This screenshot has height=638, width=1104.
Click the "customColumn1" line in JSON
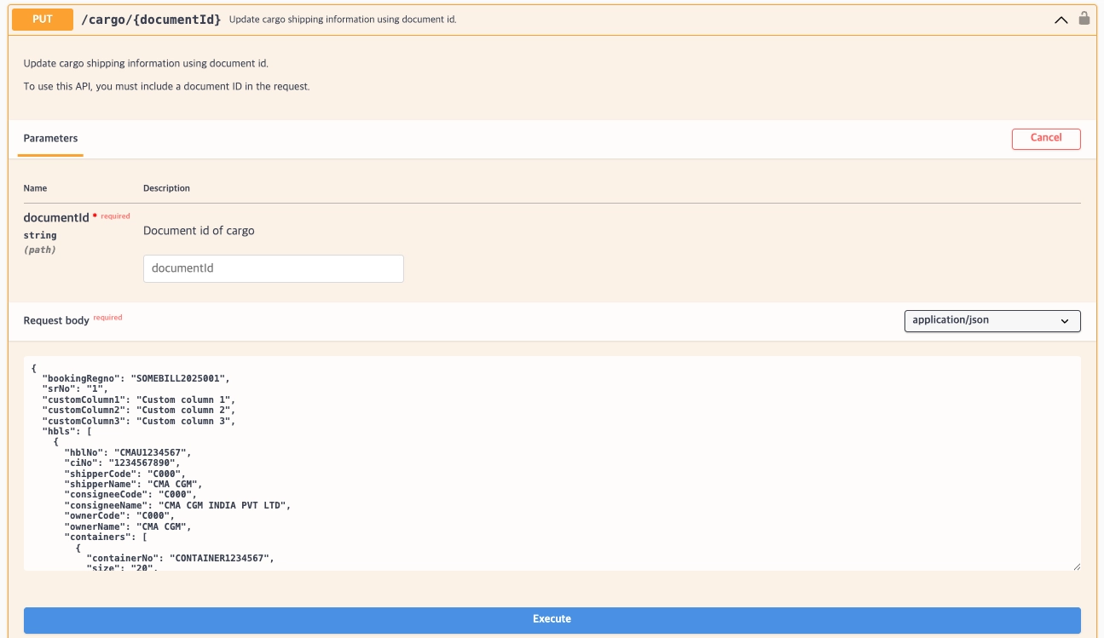[139, 399]
